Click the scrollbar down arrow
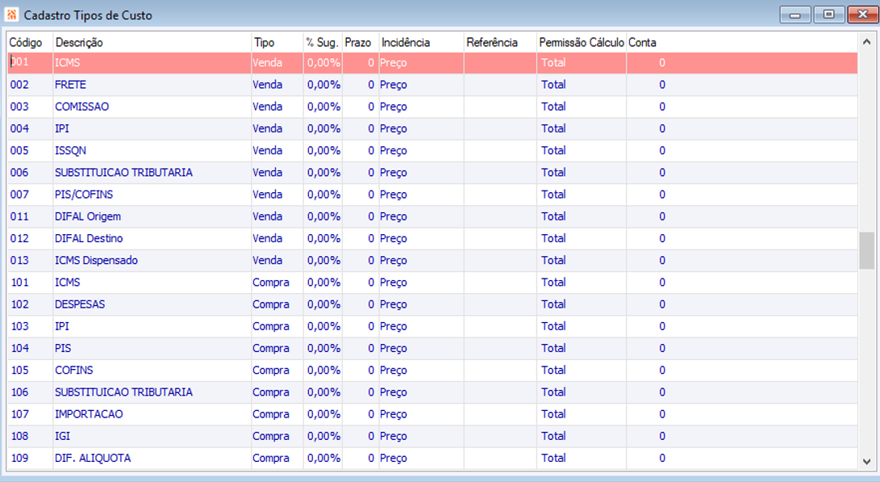The height and width of the screenshot is (482, 880). pyautogui.click(x=866, y=462)
